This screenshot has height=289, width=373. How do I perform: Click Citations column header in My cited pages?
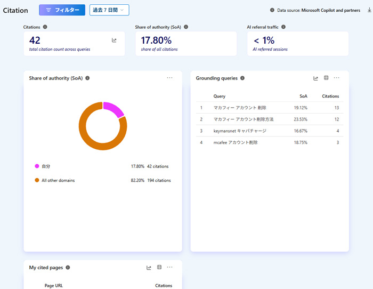coord(164,285)
